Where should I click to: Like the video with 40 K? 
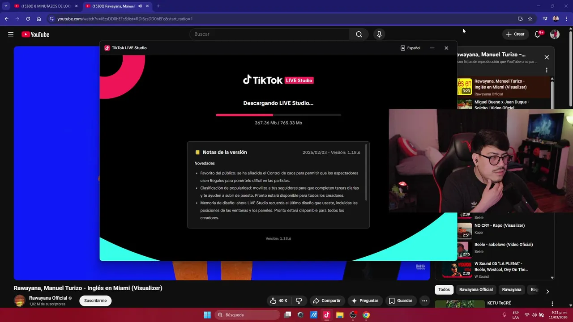[x=278, y=301]
